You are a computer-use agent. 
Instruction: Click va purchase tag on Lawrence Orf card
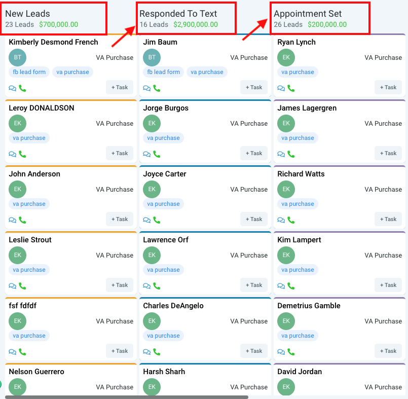(x=163, y=270)
